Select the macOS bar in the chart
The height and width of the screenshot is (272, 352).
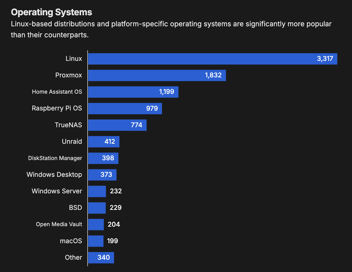(x=96, y=241)
